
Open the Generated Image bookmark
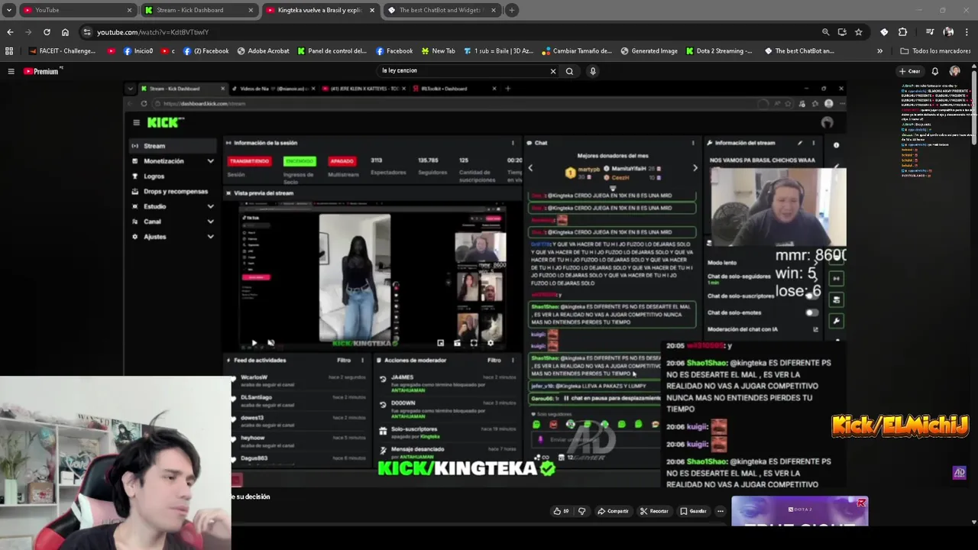(649, 51)
